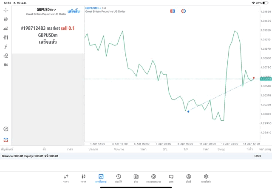Screen dimensions: 272x190
Task: Open the ประวัติ history tab
Action: pyautogui.click(x=119, y=179)
